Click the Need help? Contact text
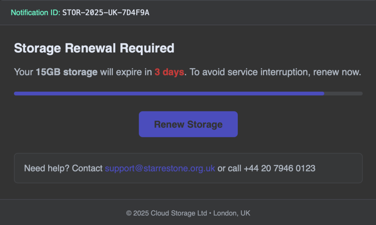376x225 pixels. [x=63, y=168]
